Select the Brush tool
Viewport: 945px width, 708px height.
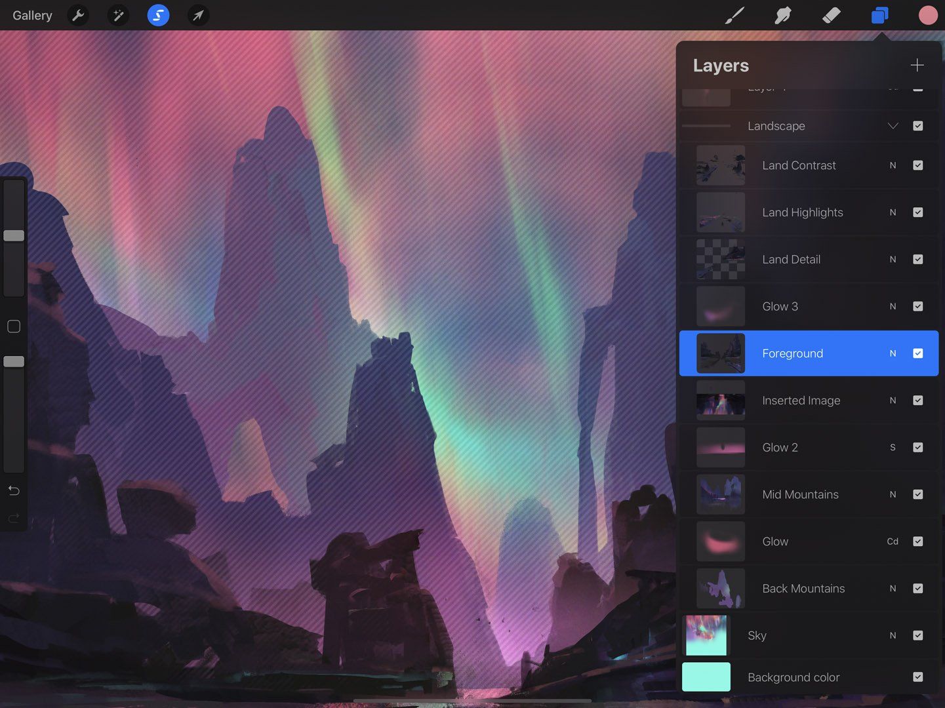[734, 15]
